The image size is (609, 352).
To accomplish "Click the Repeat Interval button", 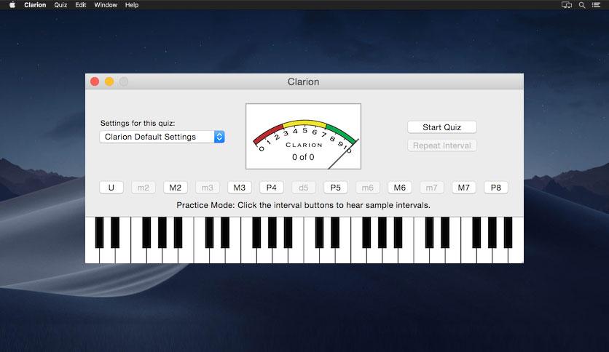I will tap(441, 145).
